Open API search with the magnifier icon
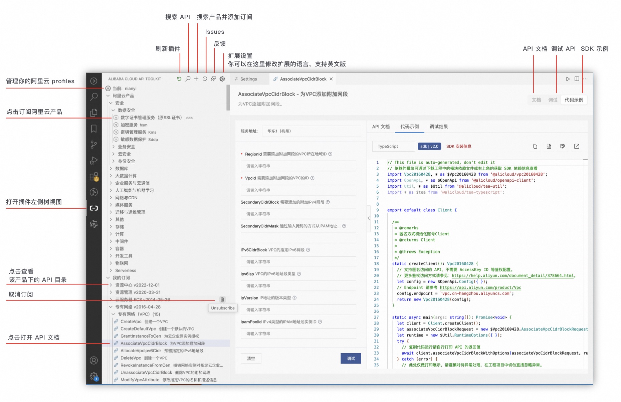The height and width of the screenshot is (402, 621). tap(188, 79)
